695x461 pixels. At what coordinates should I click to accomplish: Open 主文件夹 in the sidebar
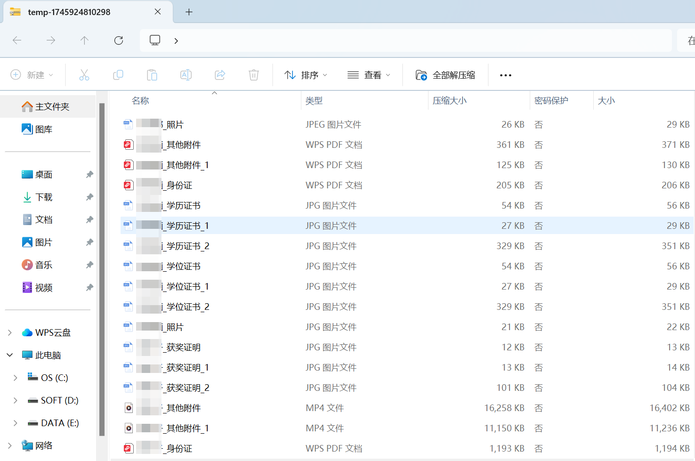pos(48,106)
